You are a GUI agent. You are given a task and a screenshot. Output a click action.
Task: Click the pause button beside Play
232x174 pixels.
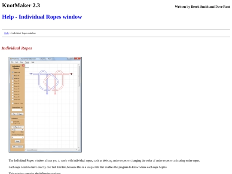(x=20, y=127)
